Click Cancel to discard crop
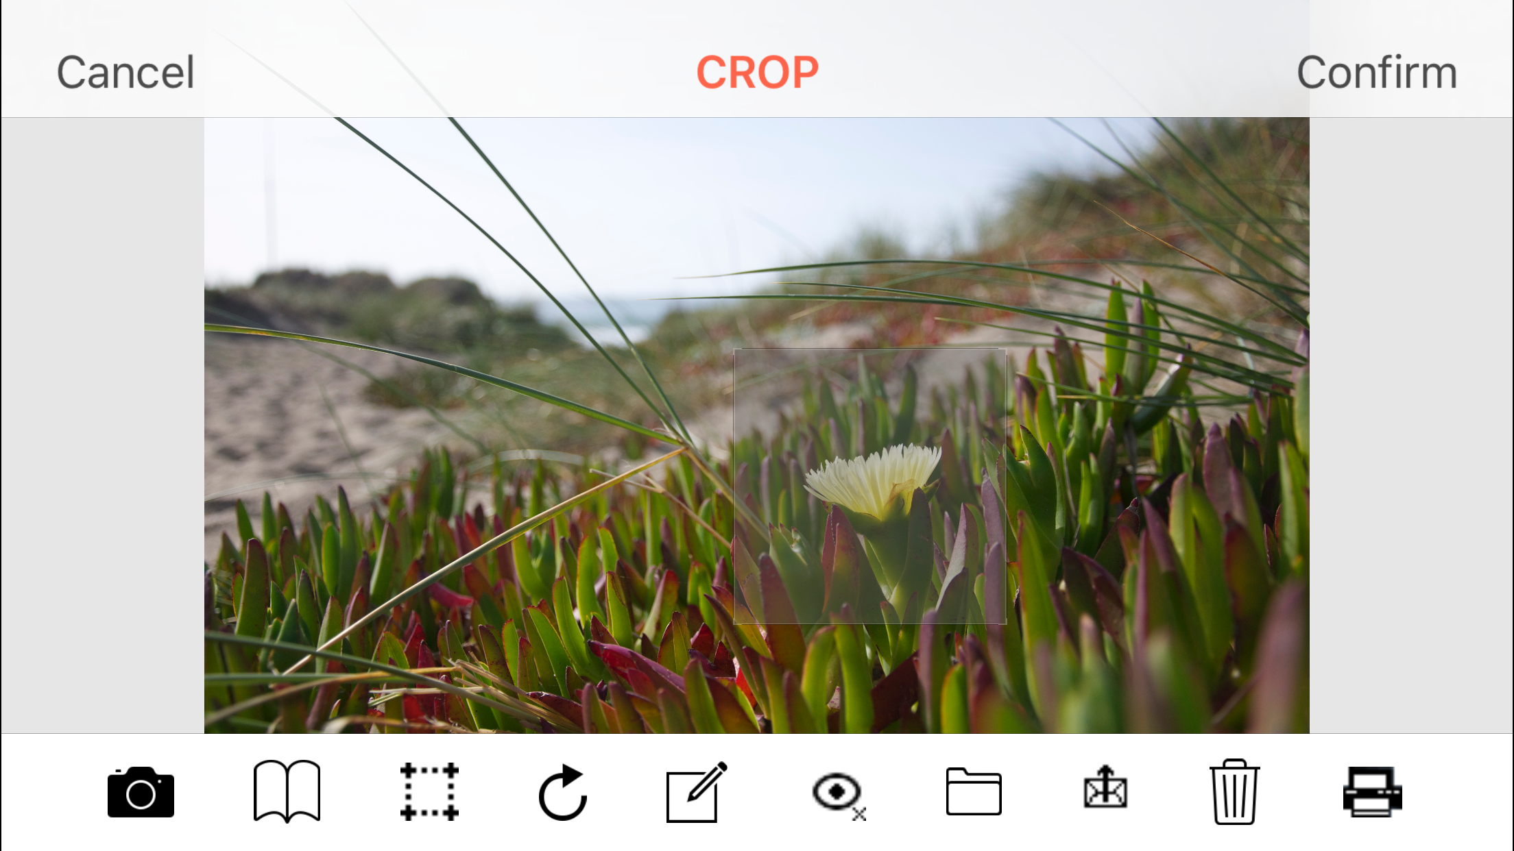 pos(125,70)
